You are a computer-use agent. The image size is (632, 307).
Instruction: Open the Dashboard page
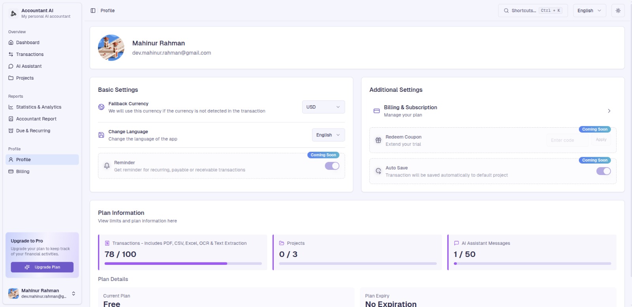click(42, 43)
